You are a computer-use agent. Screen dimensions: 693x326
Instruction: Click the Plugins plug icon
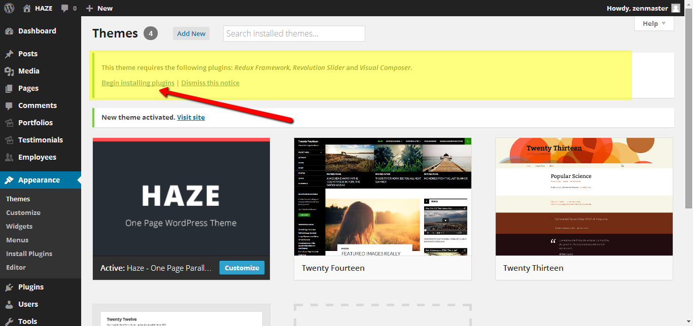click(x=9, y=287)
